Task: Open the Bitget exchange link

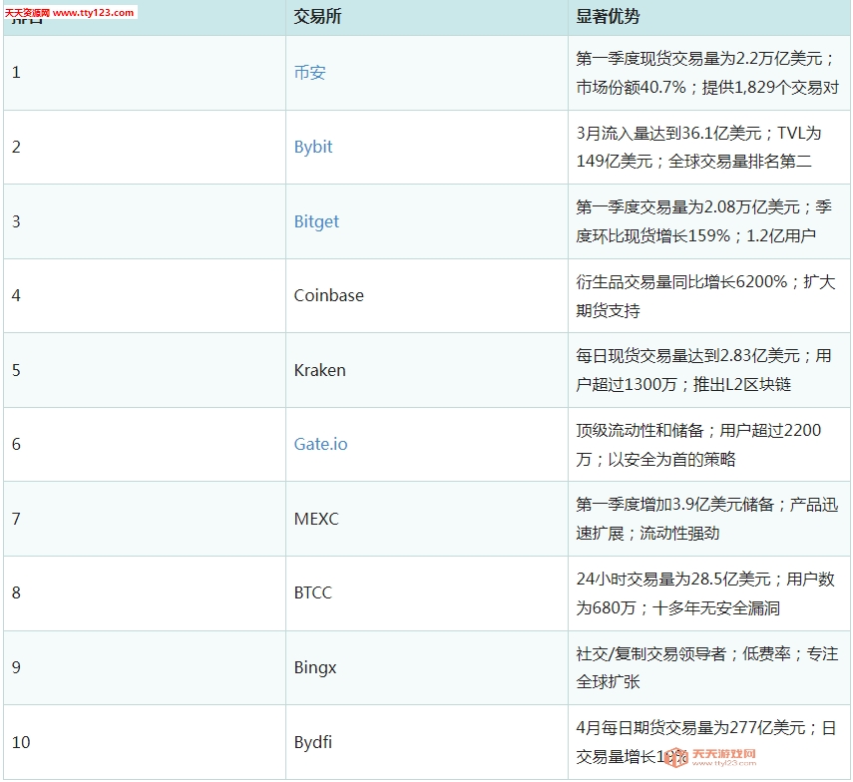Action: (x=316, y=221)
